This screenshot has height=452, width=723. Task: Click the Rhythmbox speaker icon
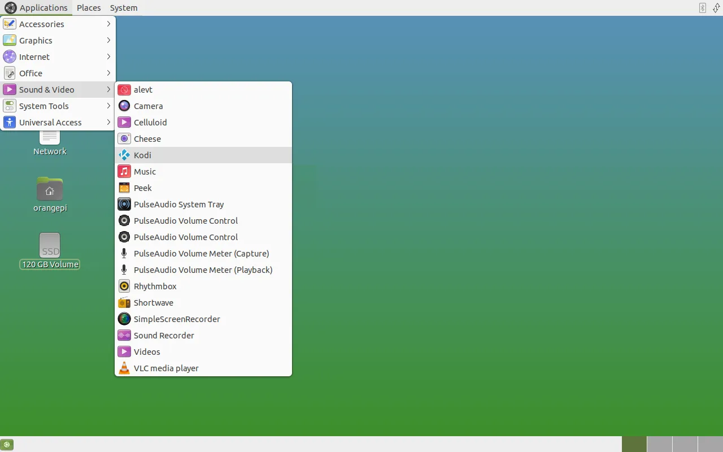click(x=124, y=286)
